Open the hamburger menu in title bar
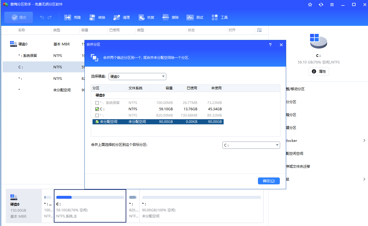This screenshot has height=226, width=368. pyautogui.click(x=332, y=5)
